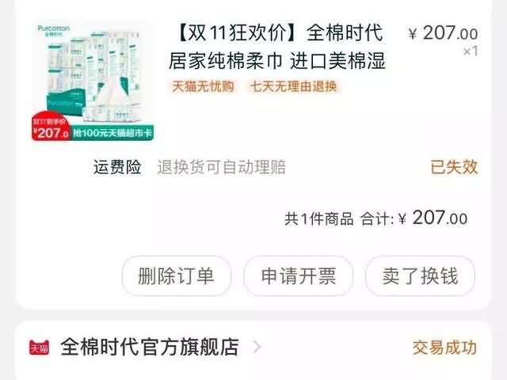Open the 全棉时代官方旗舰店 store link
507x380 pixels.
pyautogui.click(x=150, y=348)
